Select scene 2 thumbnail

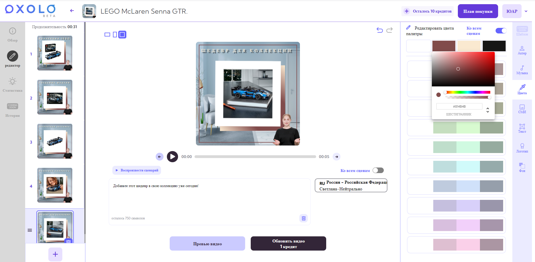55,97
